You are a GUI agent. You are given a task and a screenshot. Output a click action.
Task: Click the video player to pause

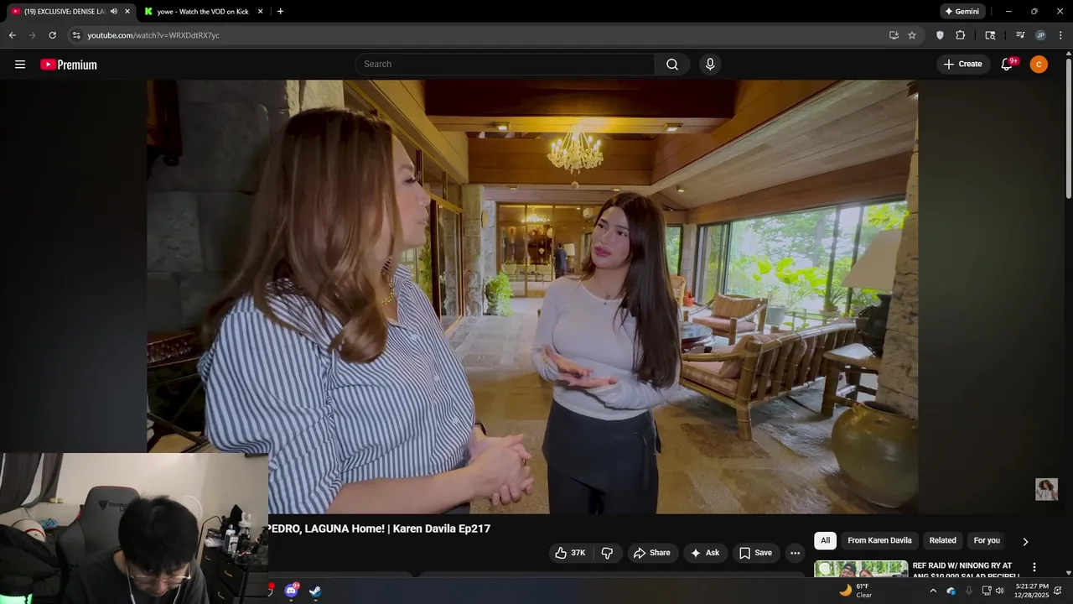(532, 296)
